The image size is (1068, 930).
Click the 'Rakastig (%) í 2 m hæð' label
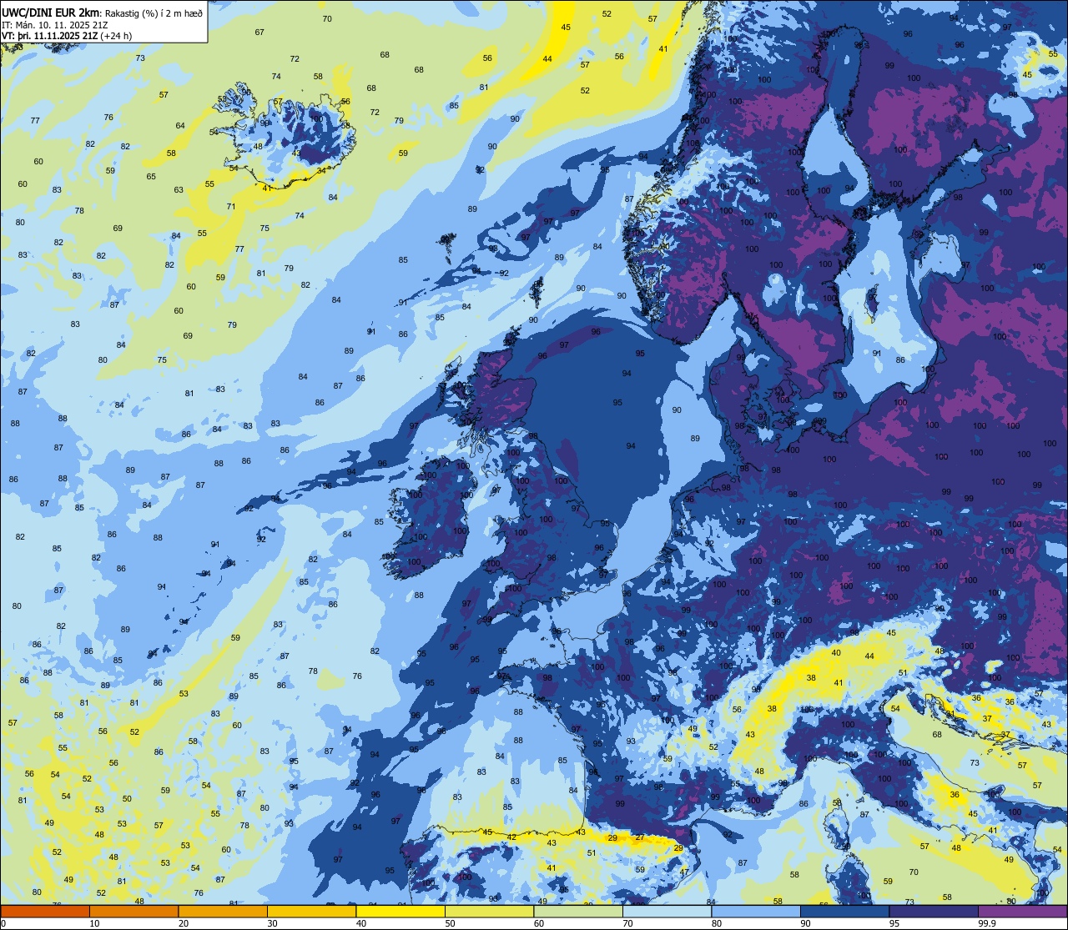(152, 13)
